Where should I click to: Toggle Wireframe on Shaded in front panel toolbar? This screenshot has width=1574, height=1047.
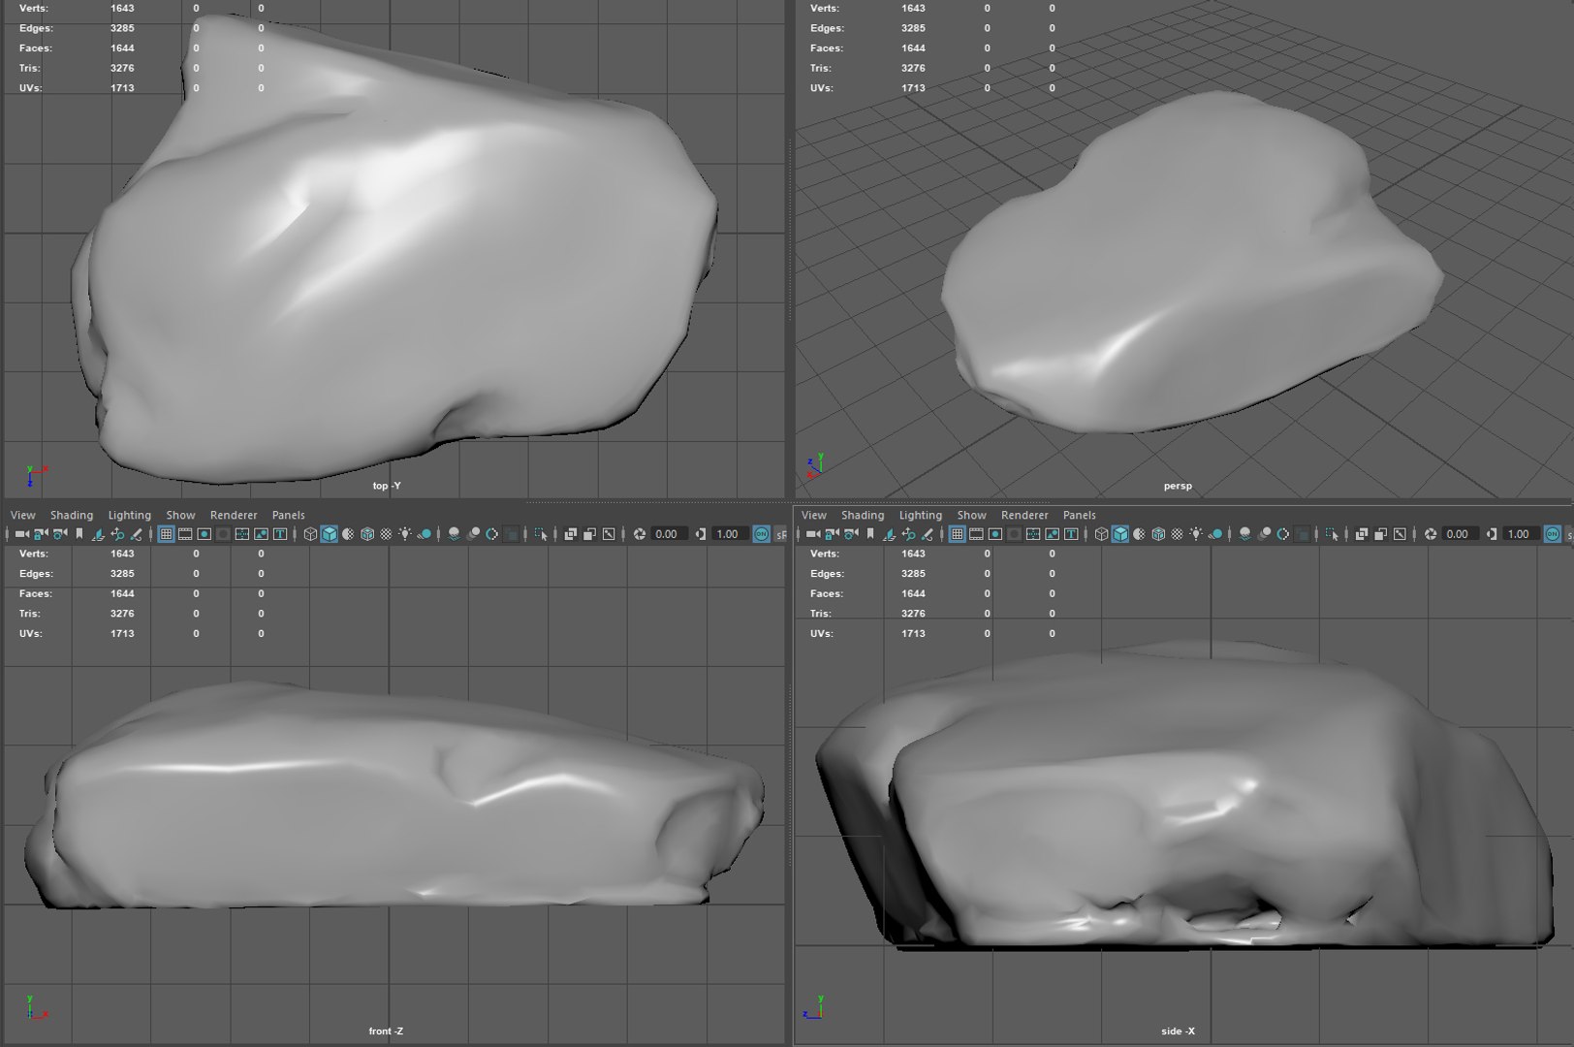[x=367, y=534]
